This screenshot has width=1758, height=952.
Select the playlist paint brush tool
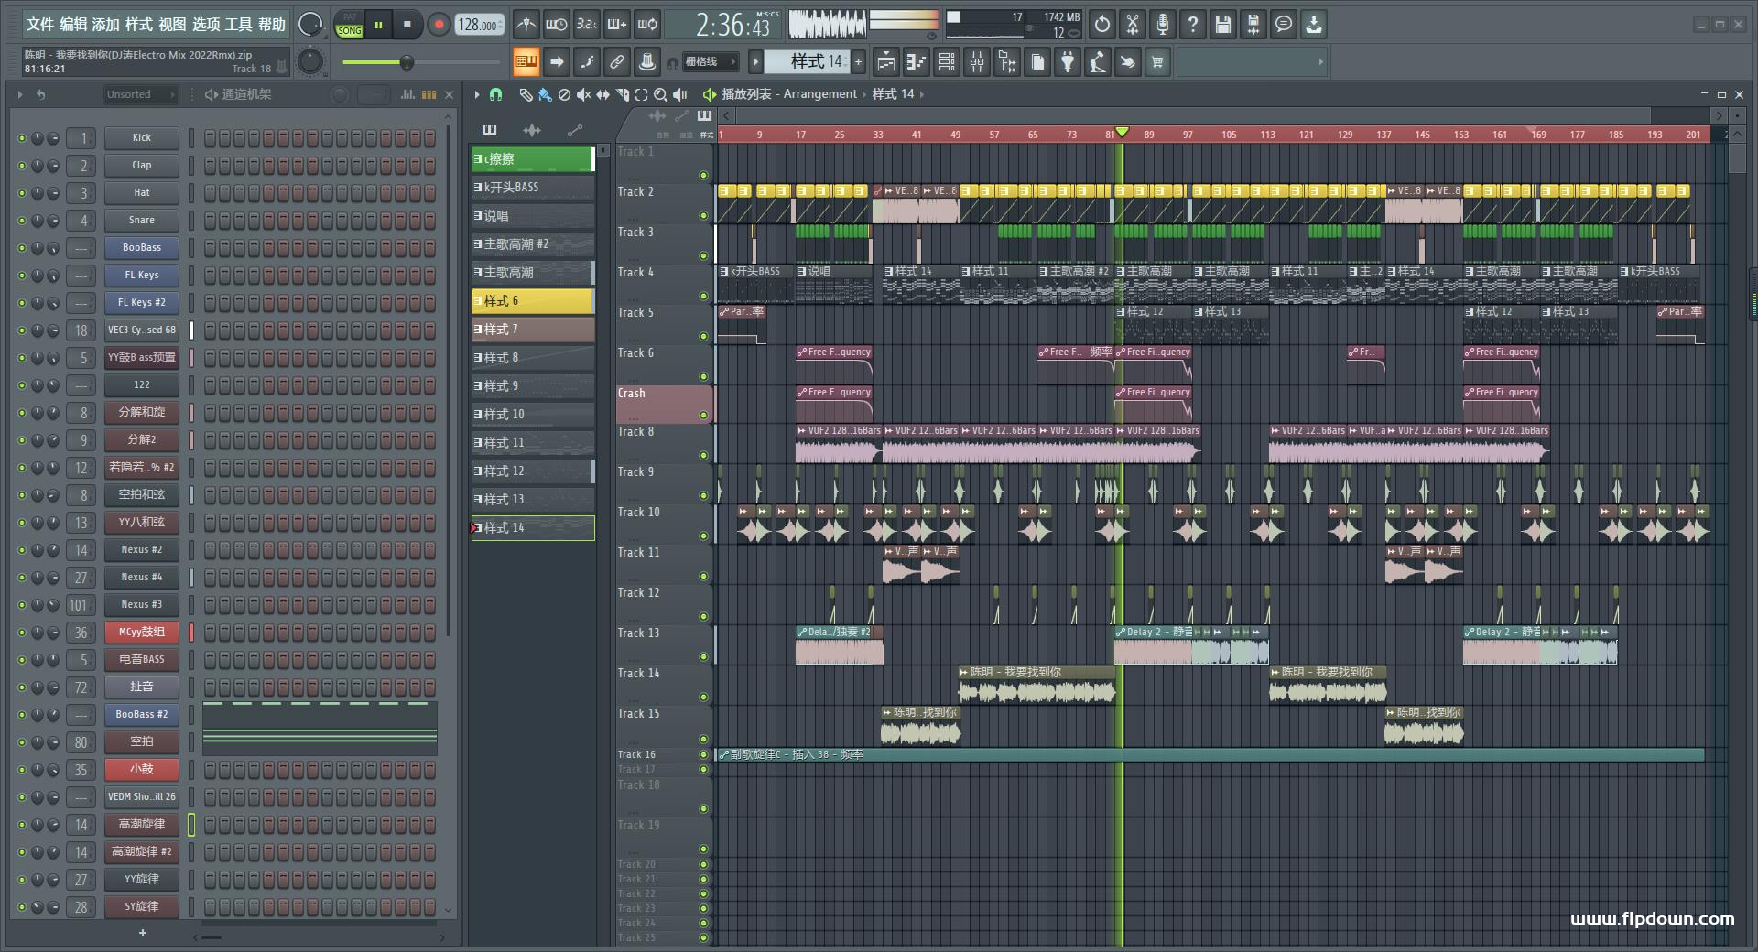pos(545,94)
